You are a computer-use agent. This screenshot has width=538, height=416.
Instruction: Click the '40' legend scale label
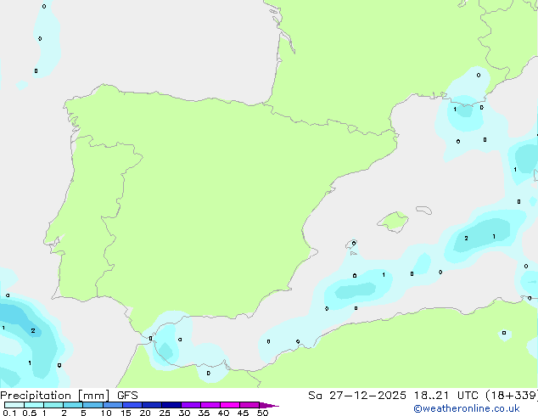pos(224,413)
